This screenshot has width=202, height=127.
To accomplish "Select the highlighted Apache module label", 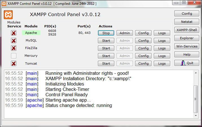I will [31, 33].
